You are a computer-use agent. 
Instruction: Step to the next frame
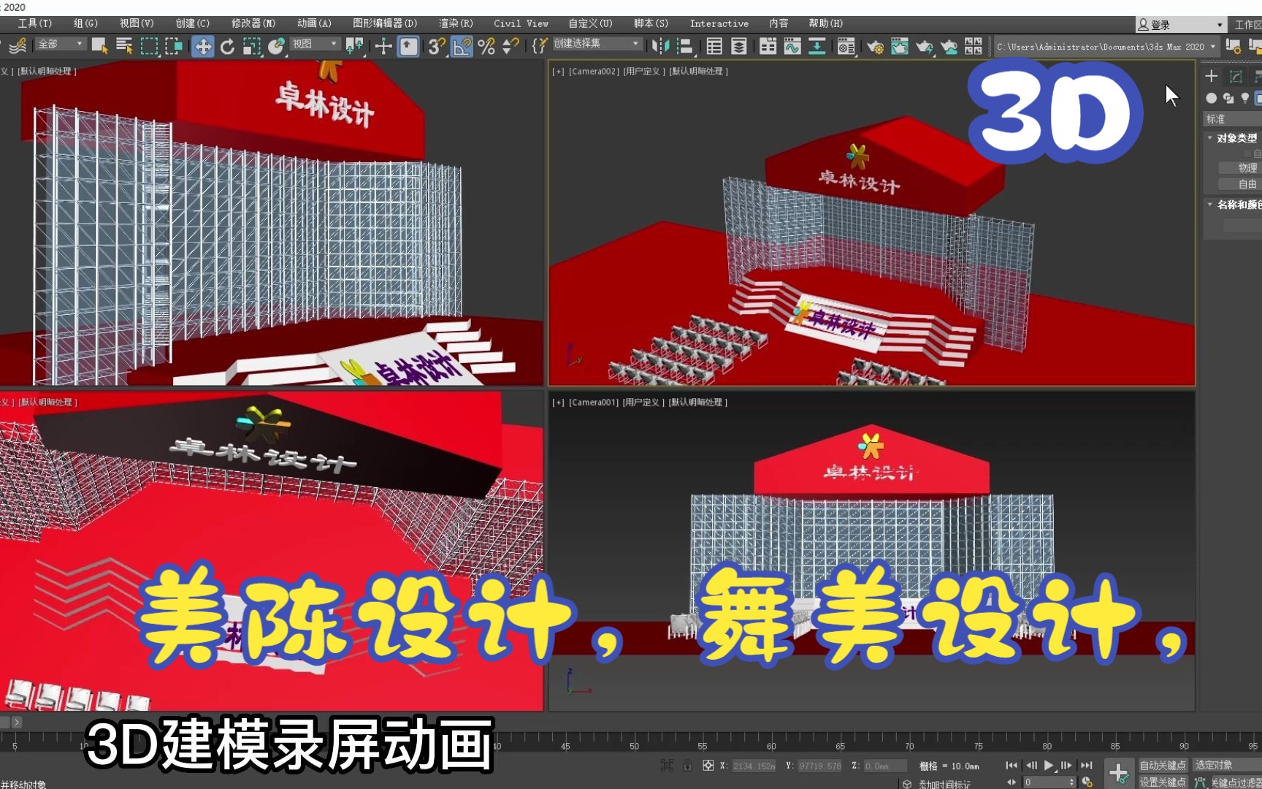[1066, 765]
